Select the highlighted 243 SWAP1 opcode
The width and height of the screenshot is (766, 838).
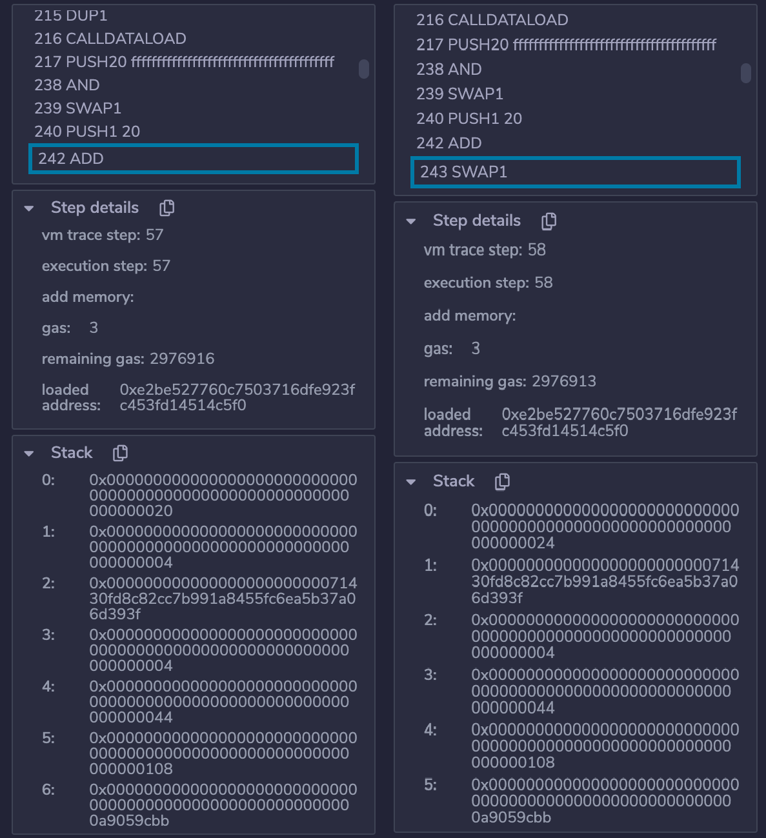coord(575,172)
